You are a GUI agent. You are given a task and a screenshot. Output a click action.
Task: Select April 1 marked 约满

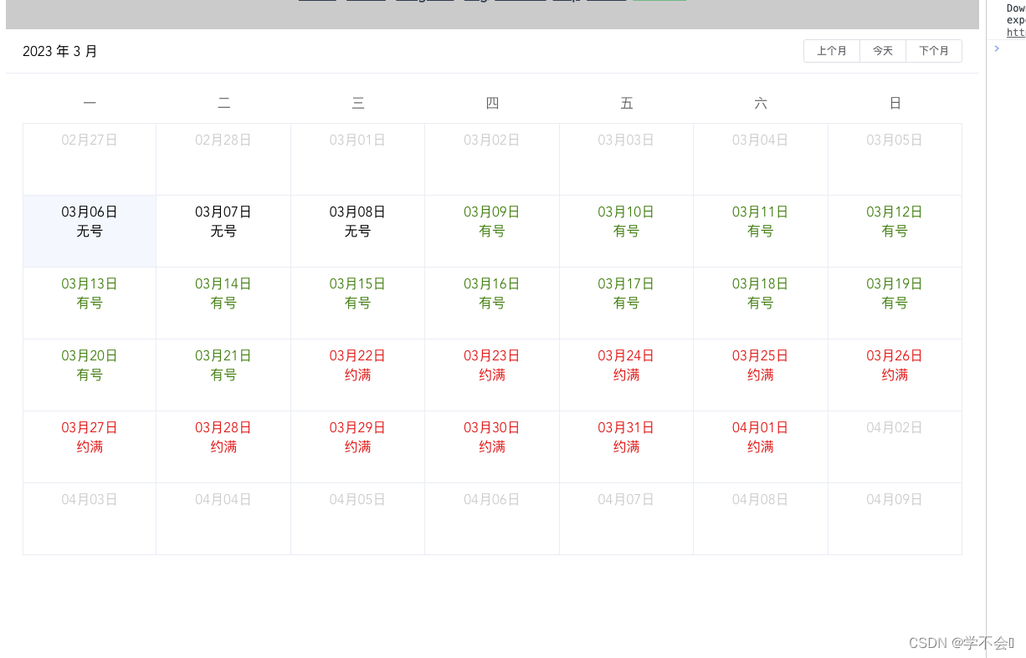click(x=760, y=437)
